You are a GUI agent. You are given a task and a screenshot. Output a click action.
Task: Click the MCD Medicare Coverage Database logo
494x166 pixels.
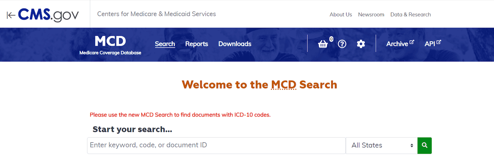(x=110, y=45)
